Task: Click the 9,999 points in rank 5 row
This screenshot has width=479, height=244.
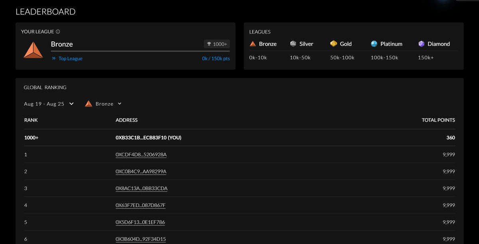Action: coord(449,222)
